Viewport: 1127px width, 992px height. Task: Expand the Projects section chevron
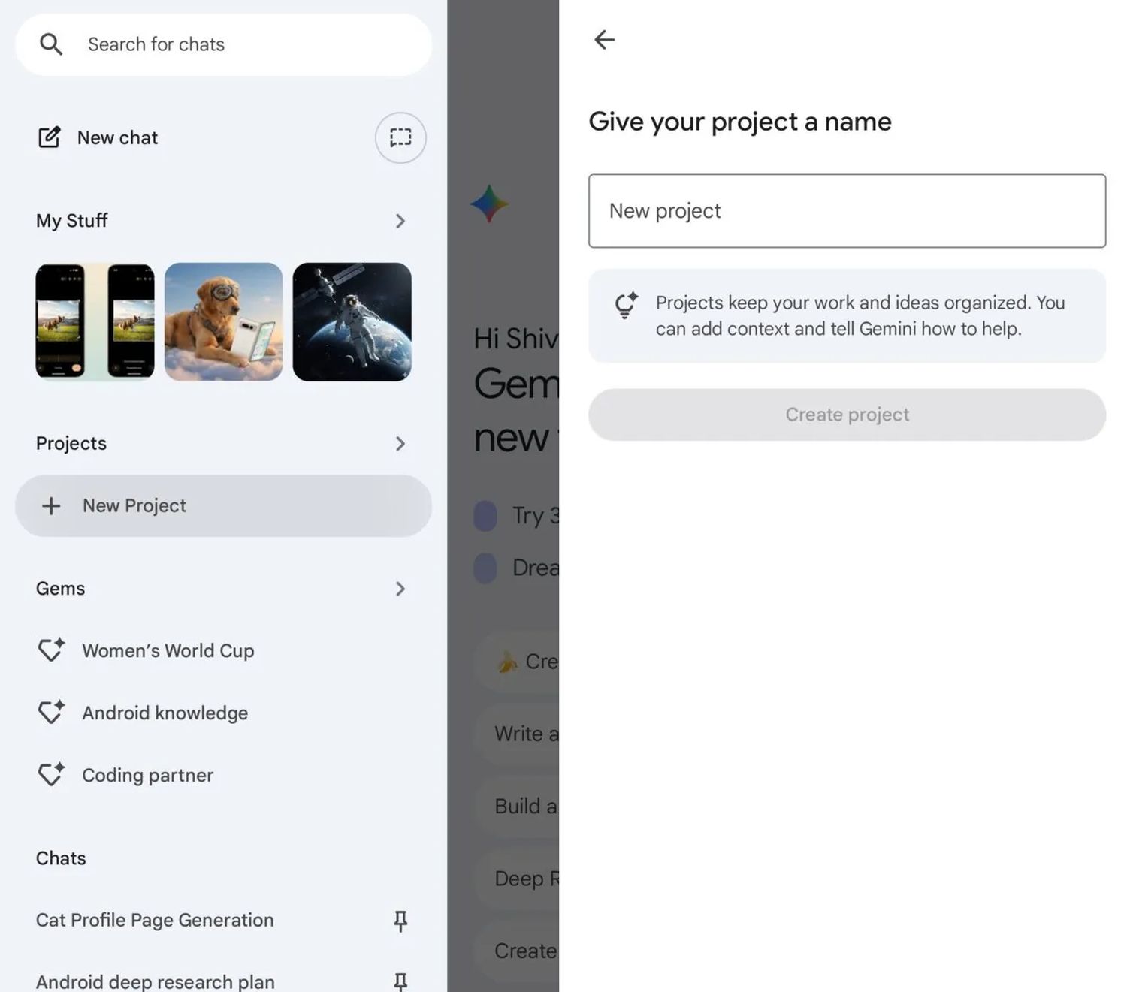tap(400, 444)
